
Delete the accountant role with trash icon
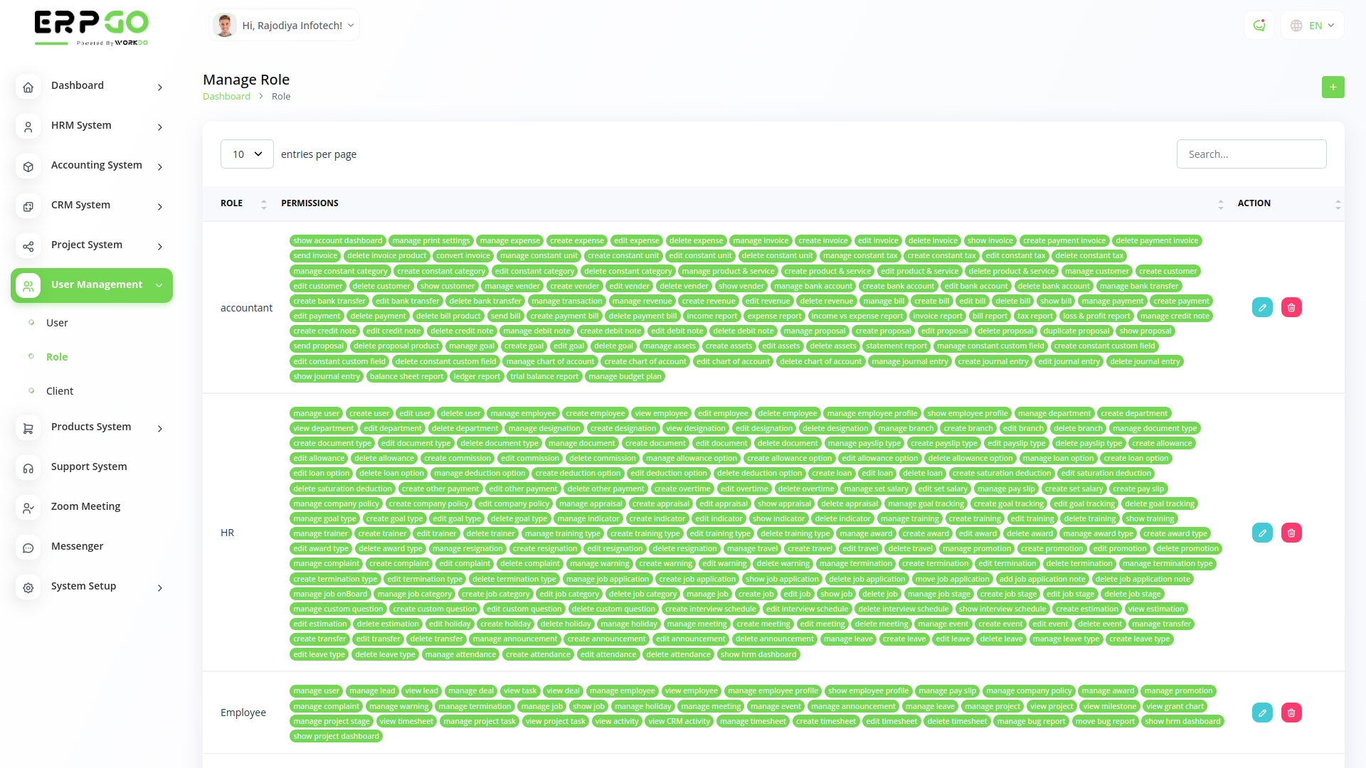[x=1291, y=307]
